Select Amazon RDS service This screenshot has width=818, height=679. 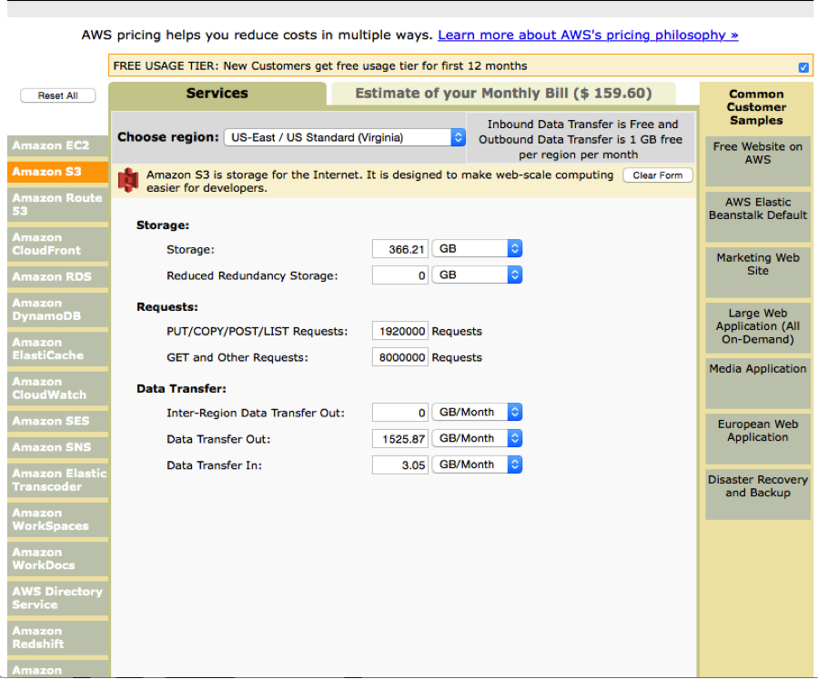(58, 276)
